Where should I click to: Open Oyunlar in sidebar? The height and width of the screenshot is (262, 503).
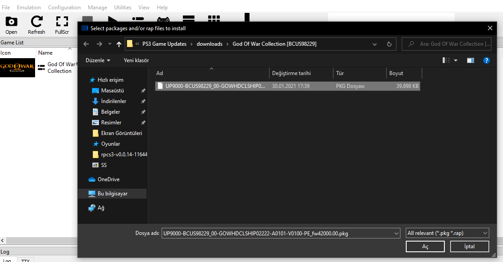(111, 144)
